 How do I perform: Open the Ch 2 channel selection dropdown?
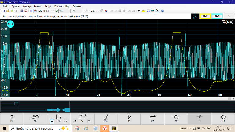(98, 11)
